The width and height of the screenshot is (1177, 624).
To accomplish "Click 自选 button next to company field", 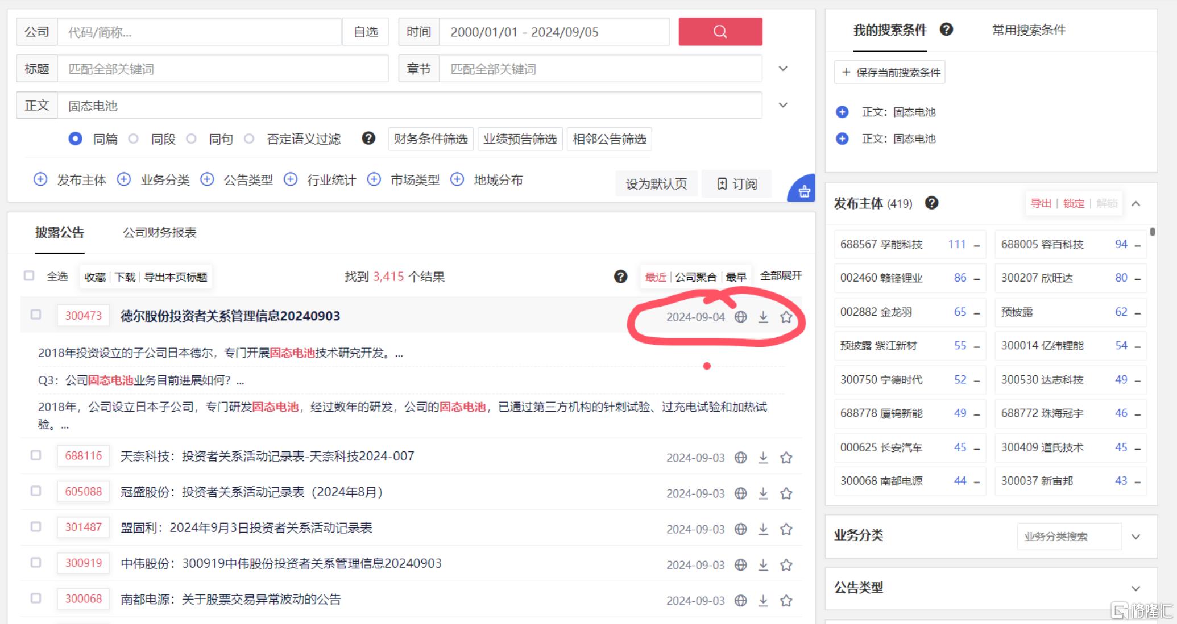I will 366,32.
